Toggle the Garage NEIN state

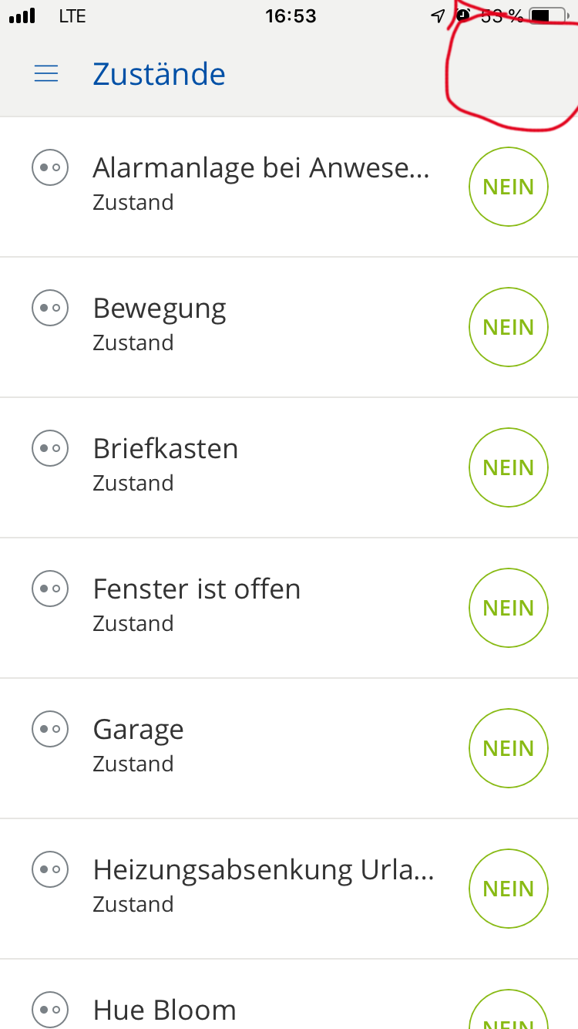(509, 748)
